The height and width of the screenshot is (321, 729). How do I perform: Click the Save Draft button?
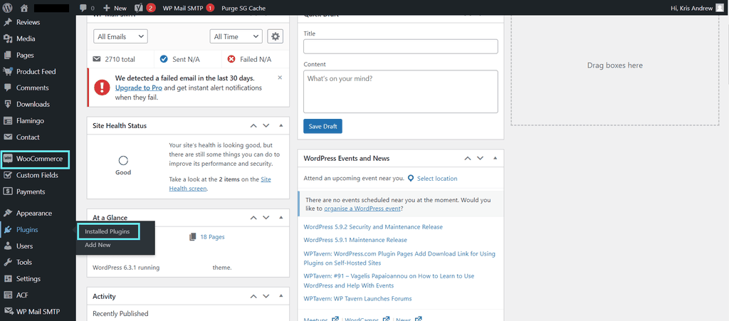click(322, 126)
